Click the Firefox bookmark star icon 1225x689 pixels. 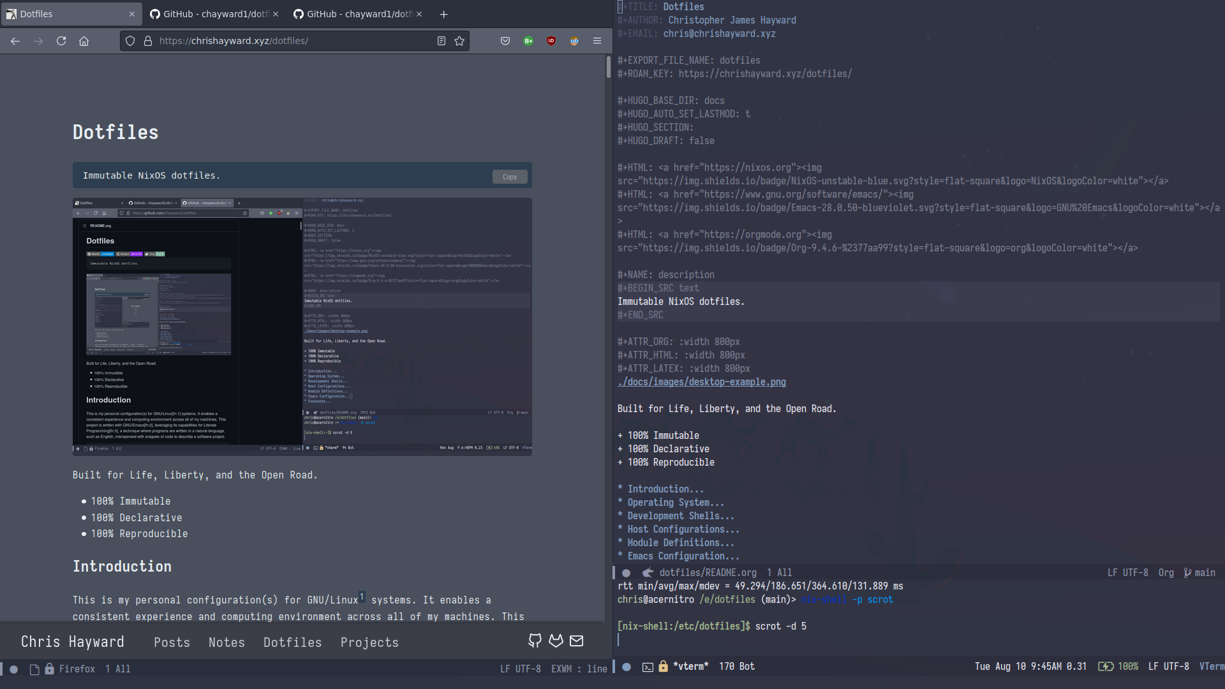(x=459, y=40)
